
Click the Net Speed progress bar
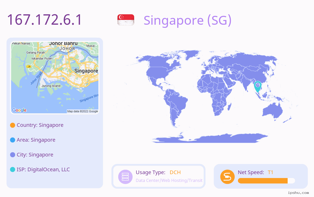coord(266,181)
